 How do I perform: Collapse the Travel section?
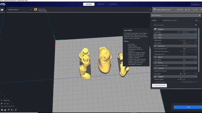tap(195, 62)
